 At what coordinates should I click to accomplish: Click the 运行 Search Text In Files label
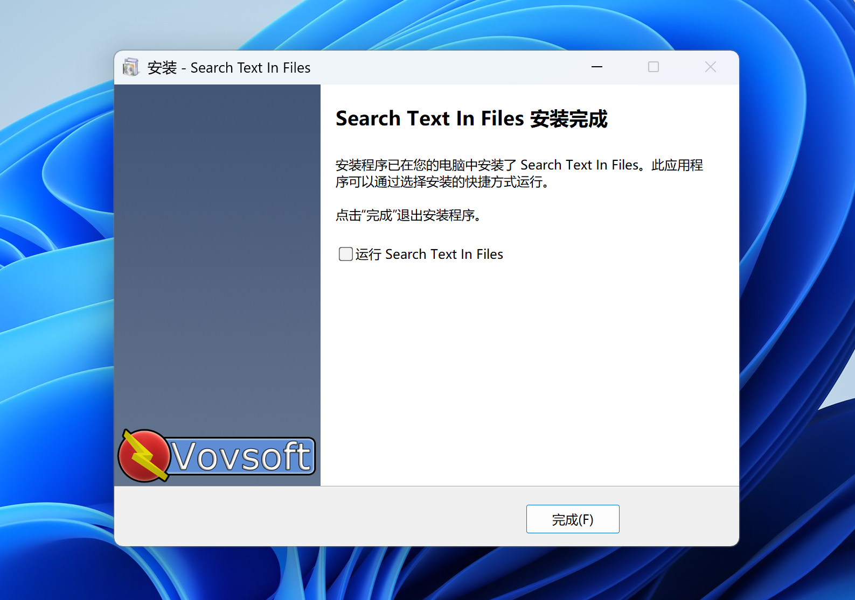tap(429, 255)
